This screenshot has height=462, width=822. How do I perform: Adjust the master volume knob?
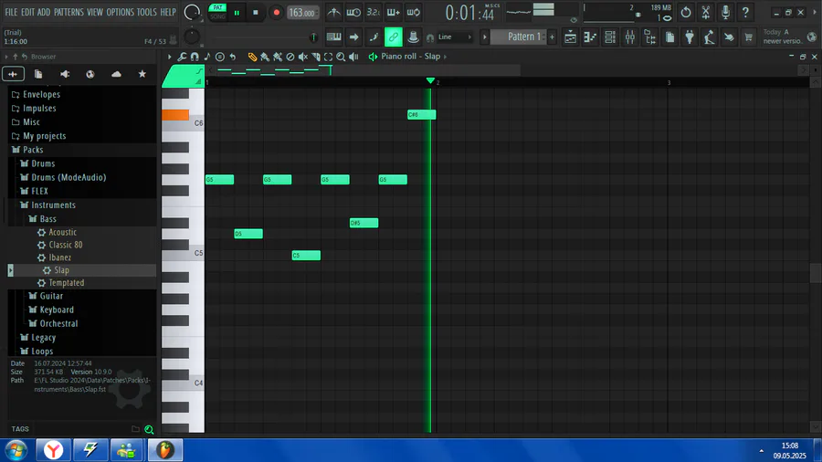pos(192,12)
